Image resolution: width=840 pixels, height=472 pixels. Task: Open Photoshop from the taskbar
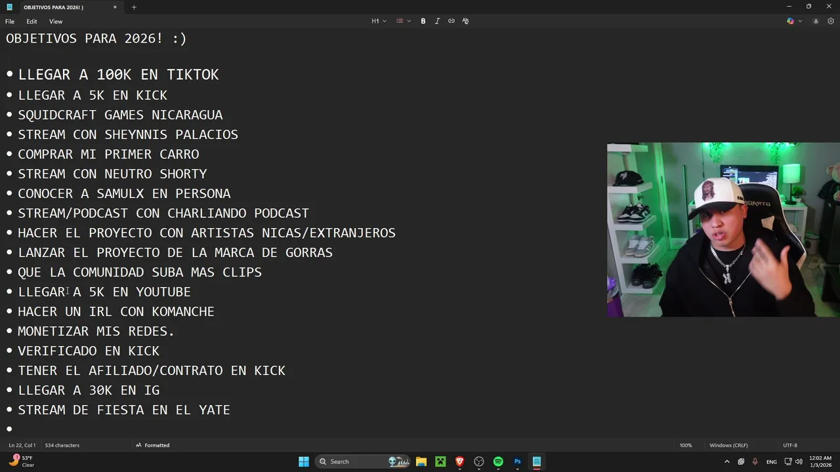[x=517, y=462]
